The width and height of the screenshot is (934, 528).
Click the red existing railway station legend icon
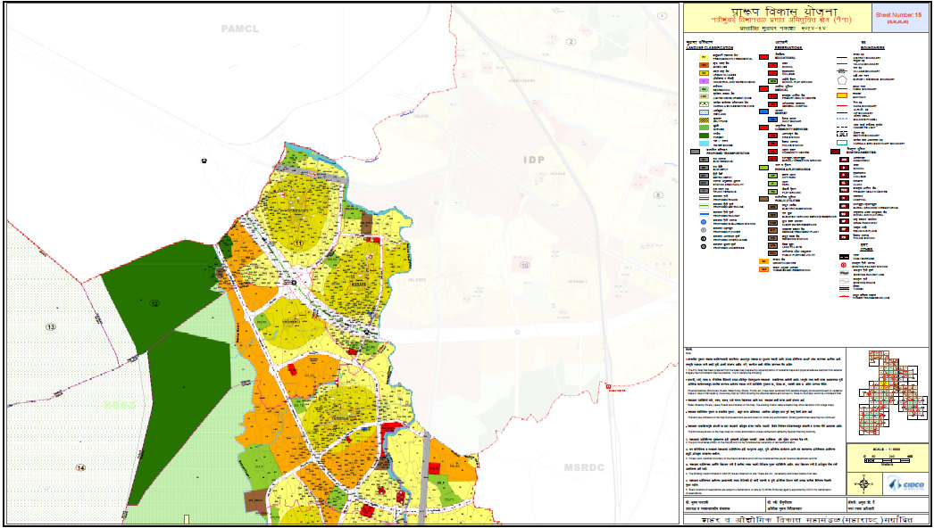point(844,265)
